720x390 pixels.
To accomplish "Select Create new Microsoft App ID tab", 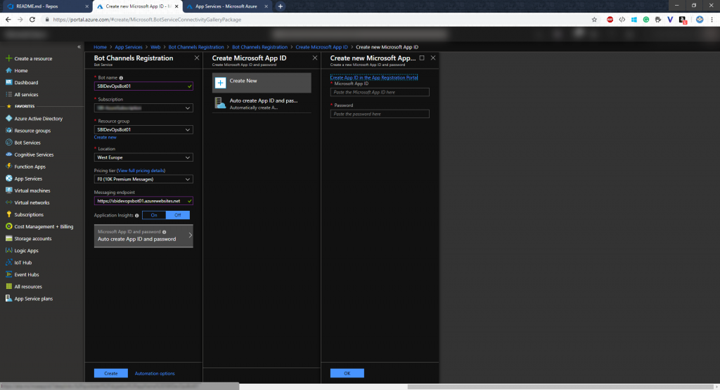I will (x=138, y=6).
